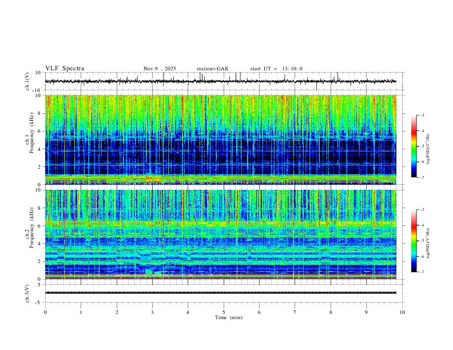Click time axis tick label '3'
The width and height of the screenshot is (453, 350).
pyautogui.click(x=152, y=312)
